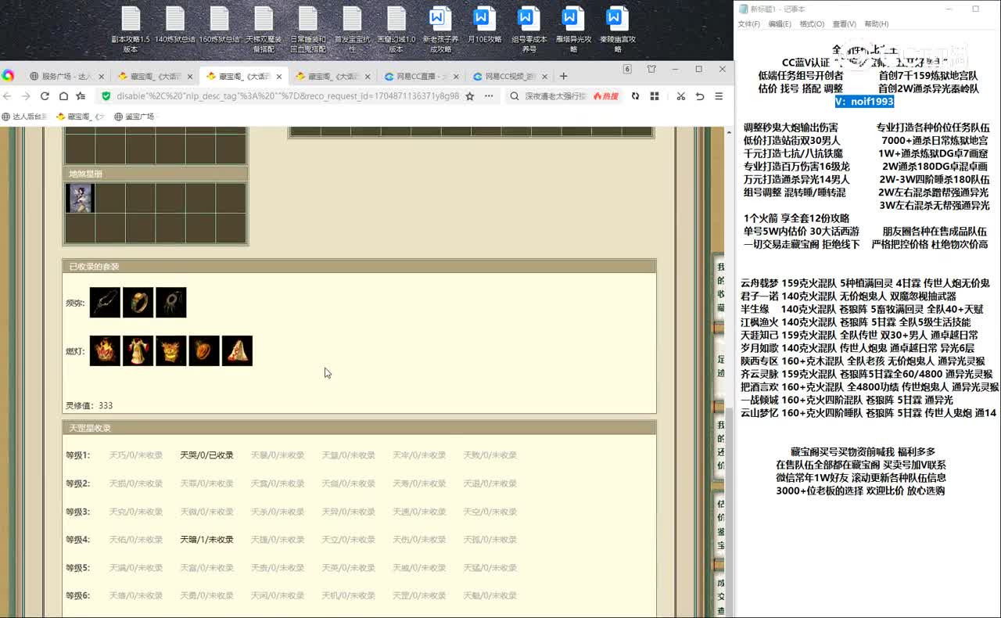Open a new browser tab
The image size is (1001, 618).
(x=563, y=77)
